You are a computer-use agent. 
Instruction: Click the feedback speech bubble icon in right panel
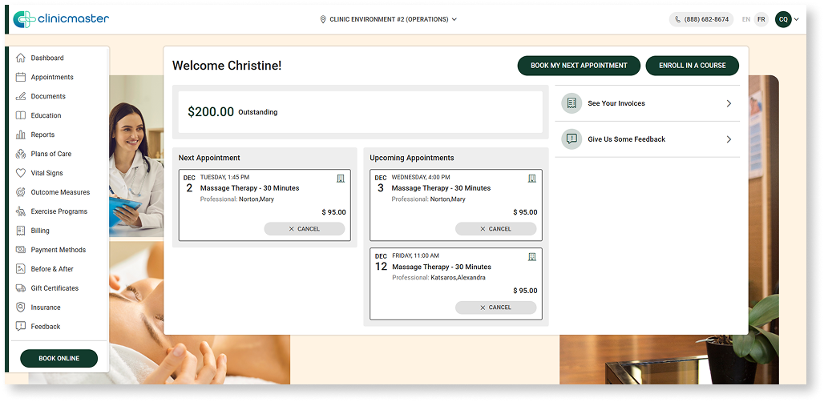(571, 139)
